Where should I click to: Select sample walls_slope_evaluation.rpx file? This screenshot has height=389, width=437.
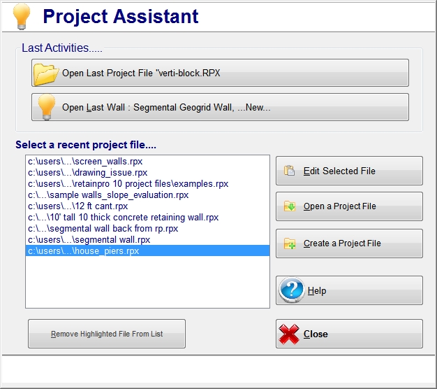click(108, 195)
